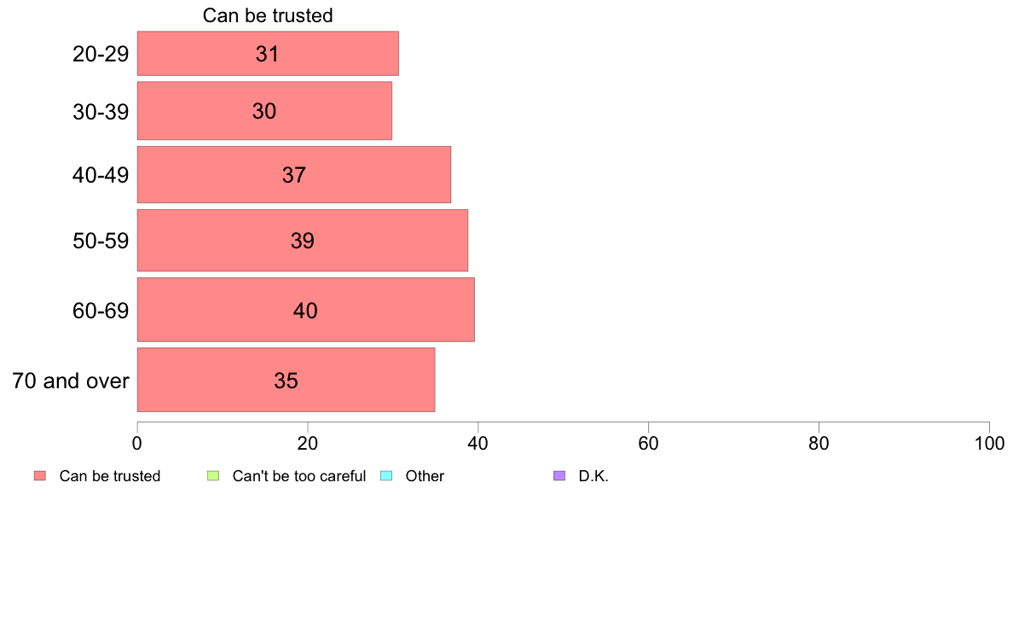Viewport: 1013px width, 628px height.
Task: Click the 100 tick on the x-axis
Action: 989,443
